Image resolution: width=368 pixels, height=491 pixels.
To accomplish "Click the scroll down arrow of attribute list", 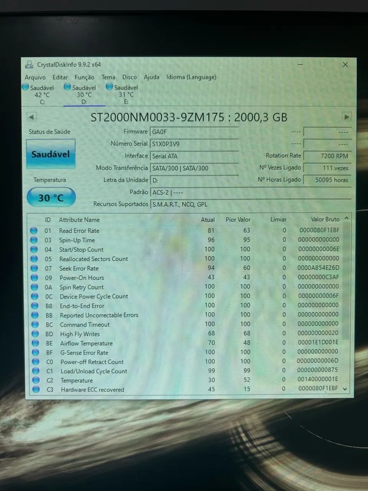I will pyautogui.click(x=345, y=389).
